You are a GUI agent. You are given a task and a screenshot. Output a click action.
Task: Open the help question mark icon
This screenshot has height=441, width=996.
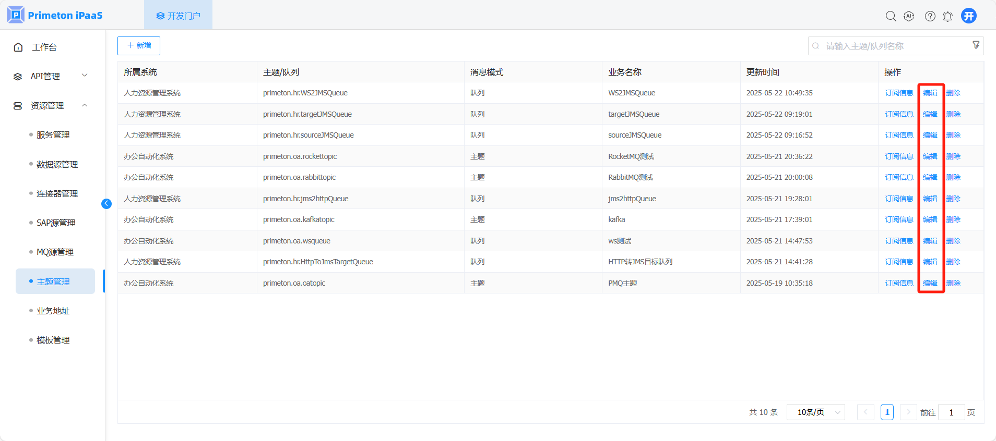pos(930,16)
